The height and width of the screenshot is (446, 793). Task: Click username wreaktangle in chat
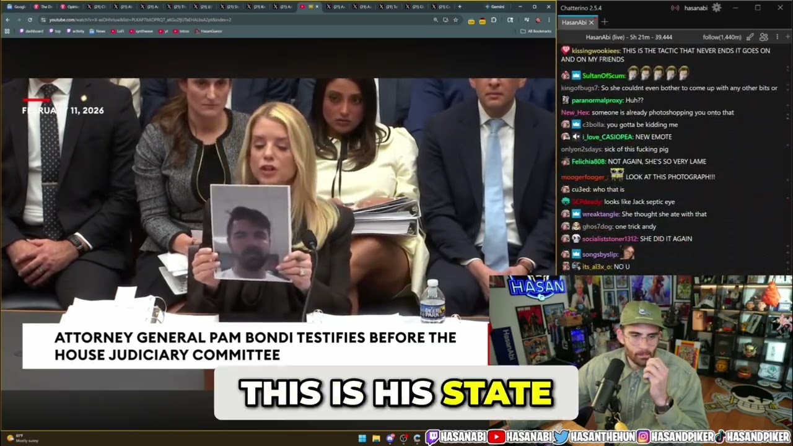[x=600, y=214]
